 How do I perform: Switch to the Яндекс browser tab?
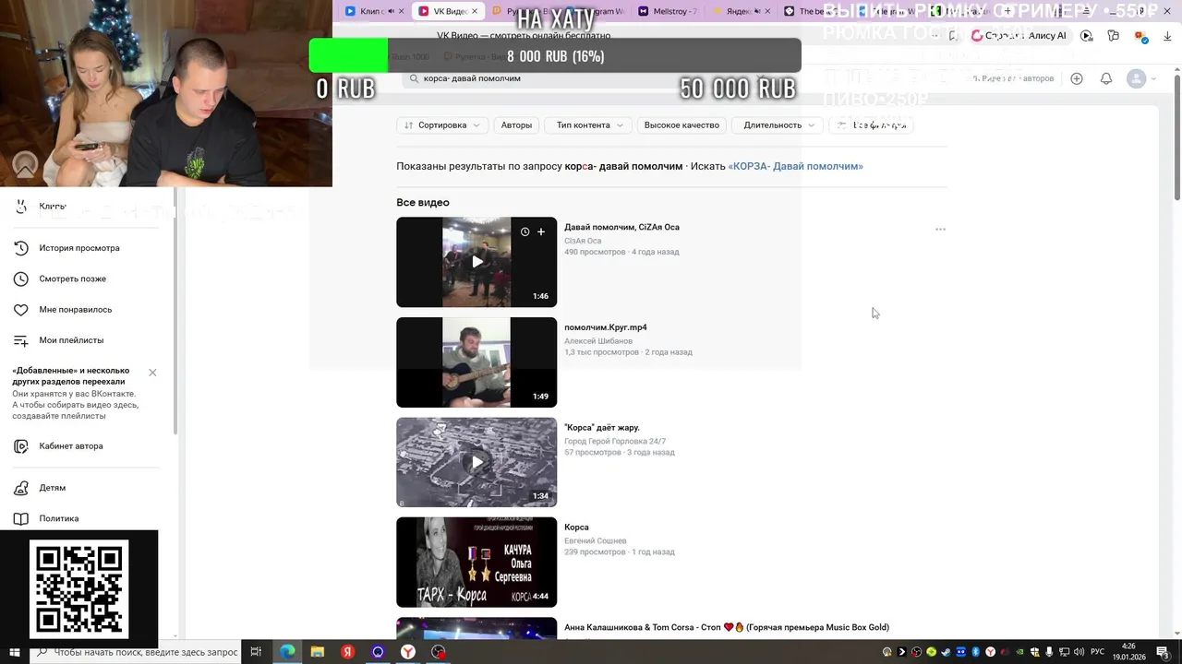tap(743, 11)
